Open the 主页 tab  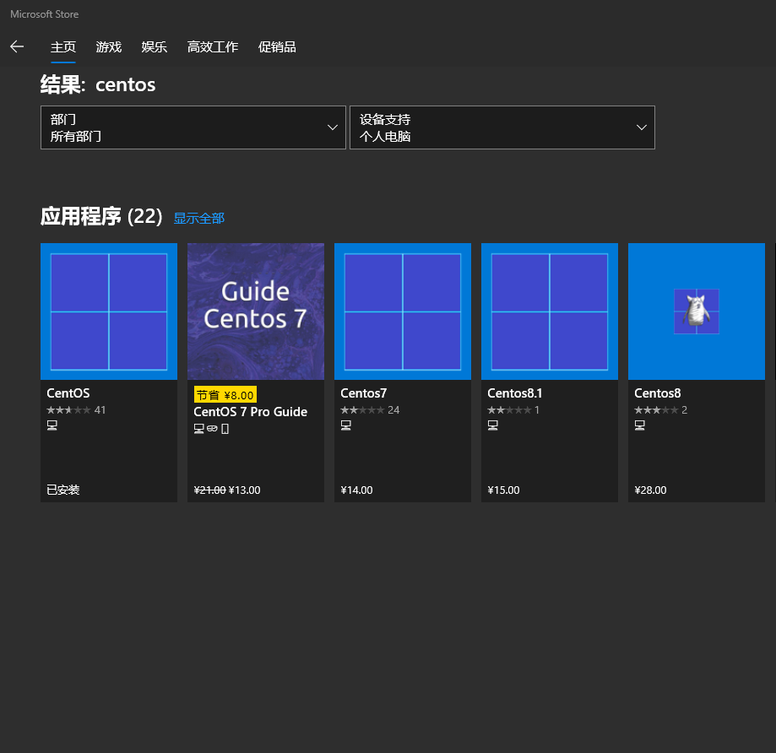62,47
